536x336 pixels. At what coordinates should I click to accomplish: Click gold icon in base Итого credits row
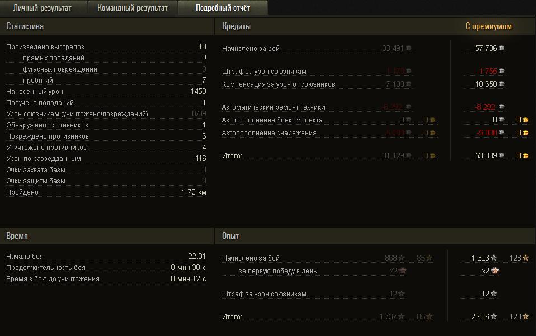432,156
